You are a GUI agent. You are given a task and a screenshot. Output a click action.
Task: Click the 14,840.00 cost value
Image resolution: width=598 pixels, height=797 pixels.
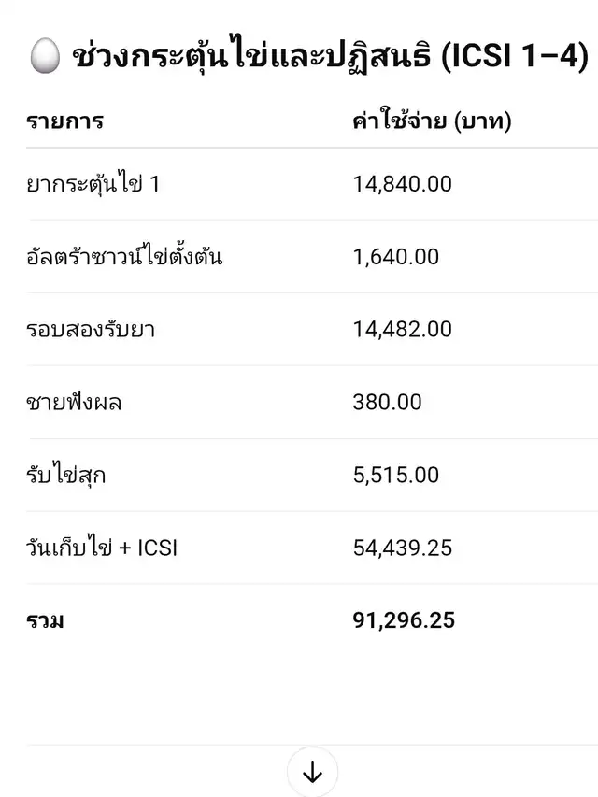click(x=402, y=184)
